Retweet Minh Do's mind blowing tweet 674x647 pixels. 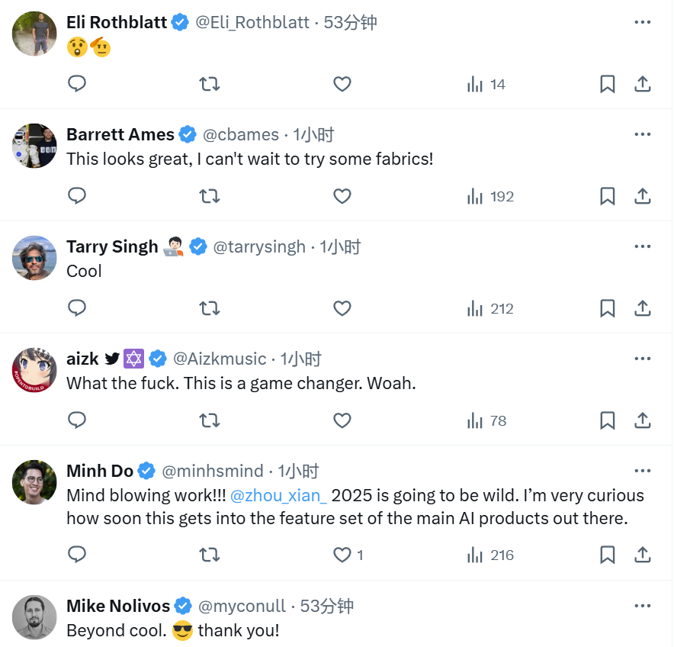tap(210, 555)
